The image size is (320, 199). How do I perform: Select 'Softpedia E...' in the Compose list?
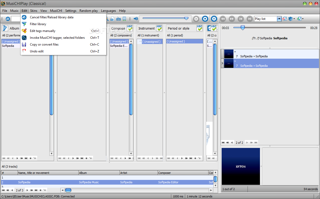tap(119, 46)
